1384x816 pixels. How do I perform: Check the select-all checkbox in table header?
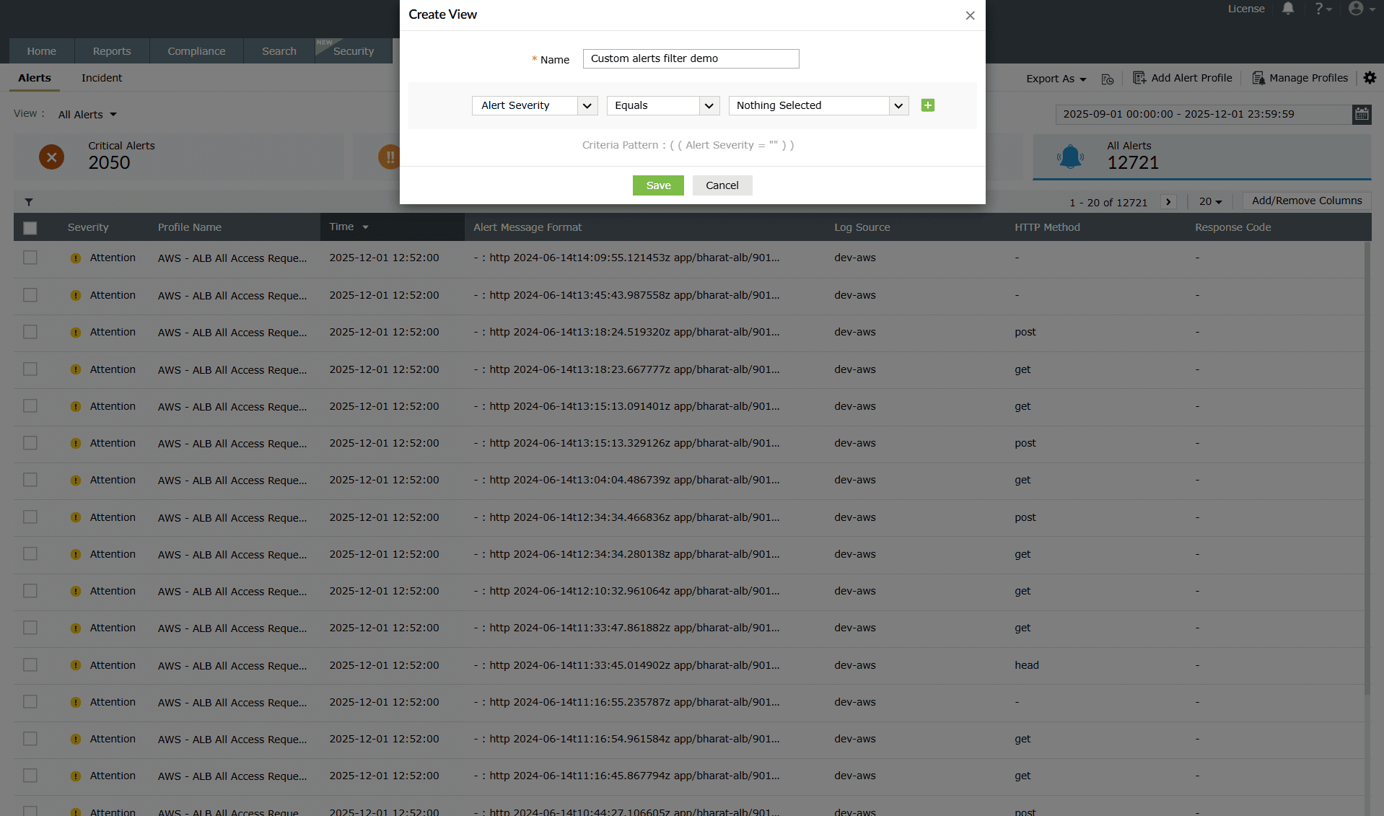click(30, 227)
